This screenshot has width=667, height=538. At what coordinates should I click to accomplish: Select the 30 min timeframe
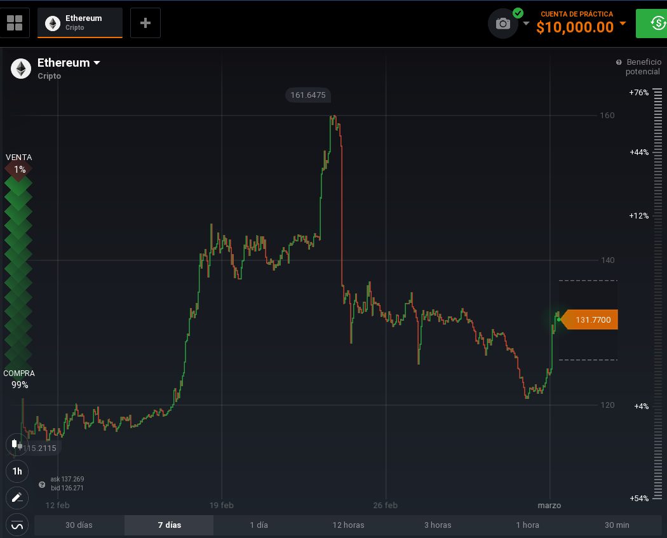(617, 525)
